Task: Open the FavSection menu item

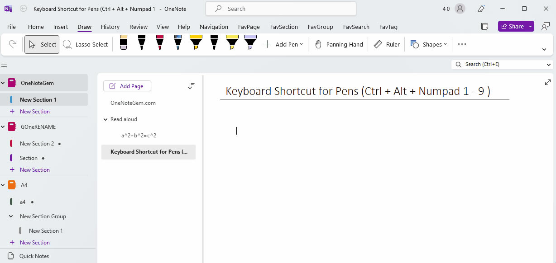Action: (284, 27)
